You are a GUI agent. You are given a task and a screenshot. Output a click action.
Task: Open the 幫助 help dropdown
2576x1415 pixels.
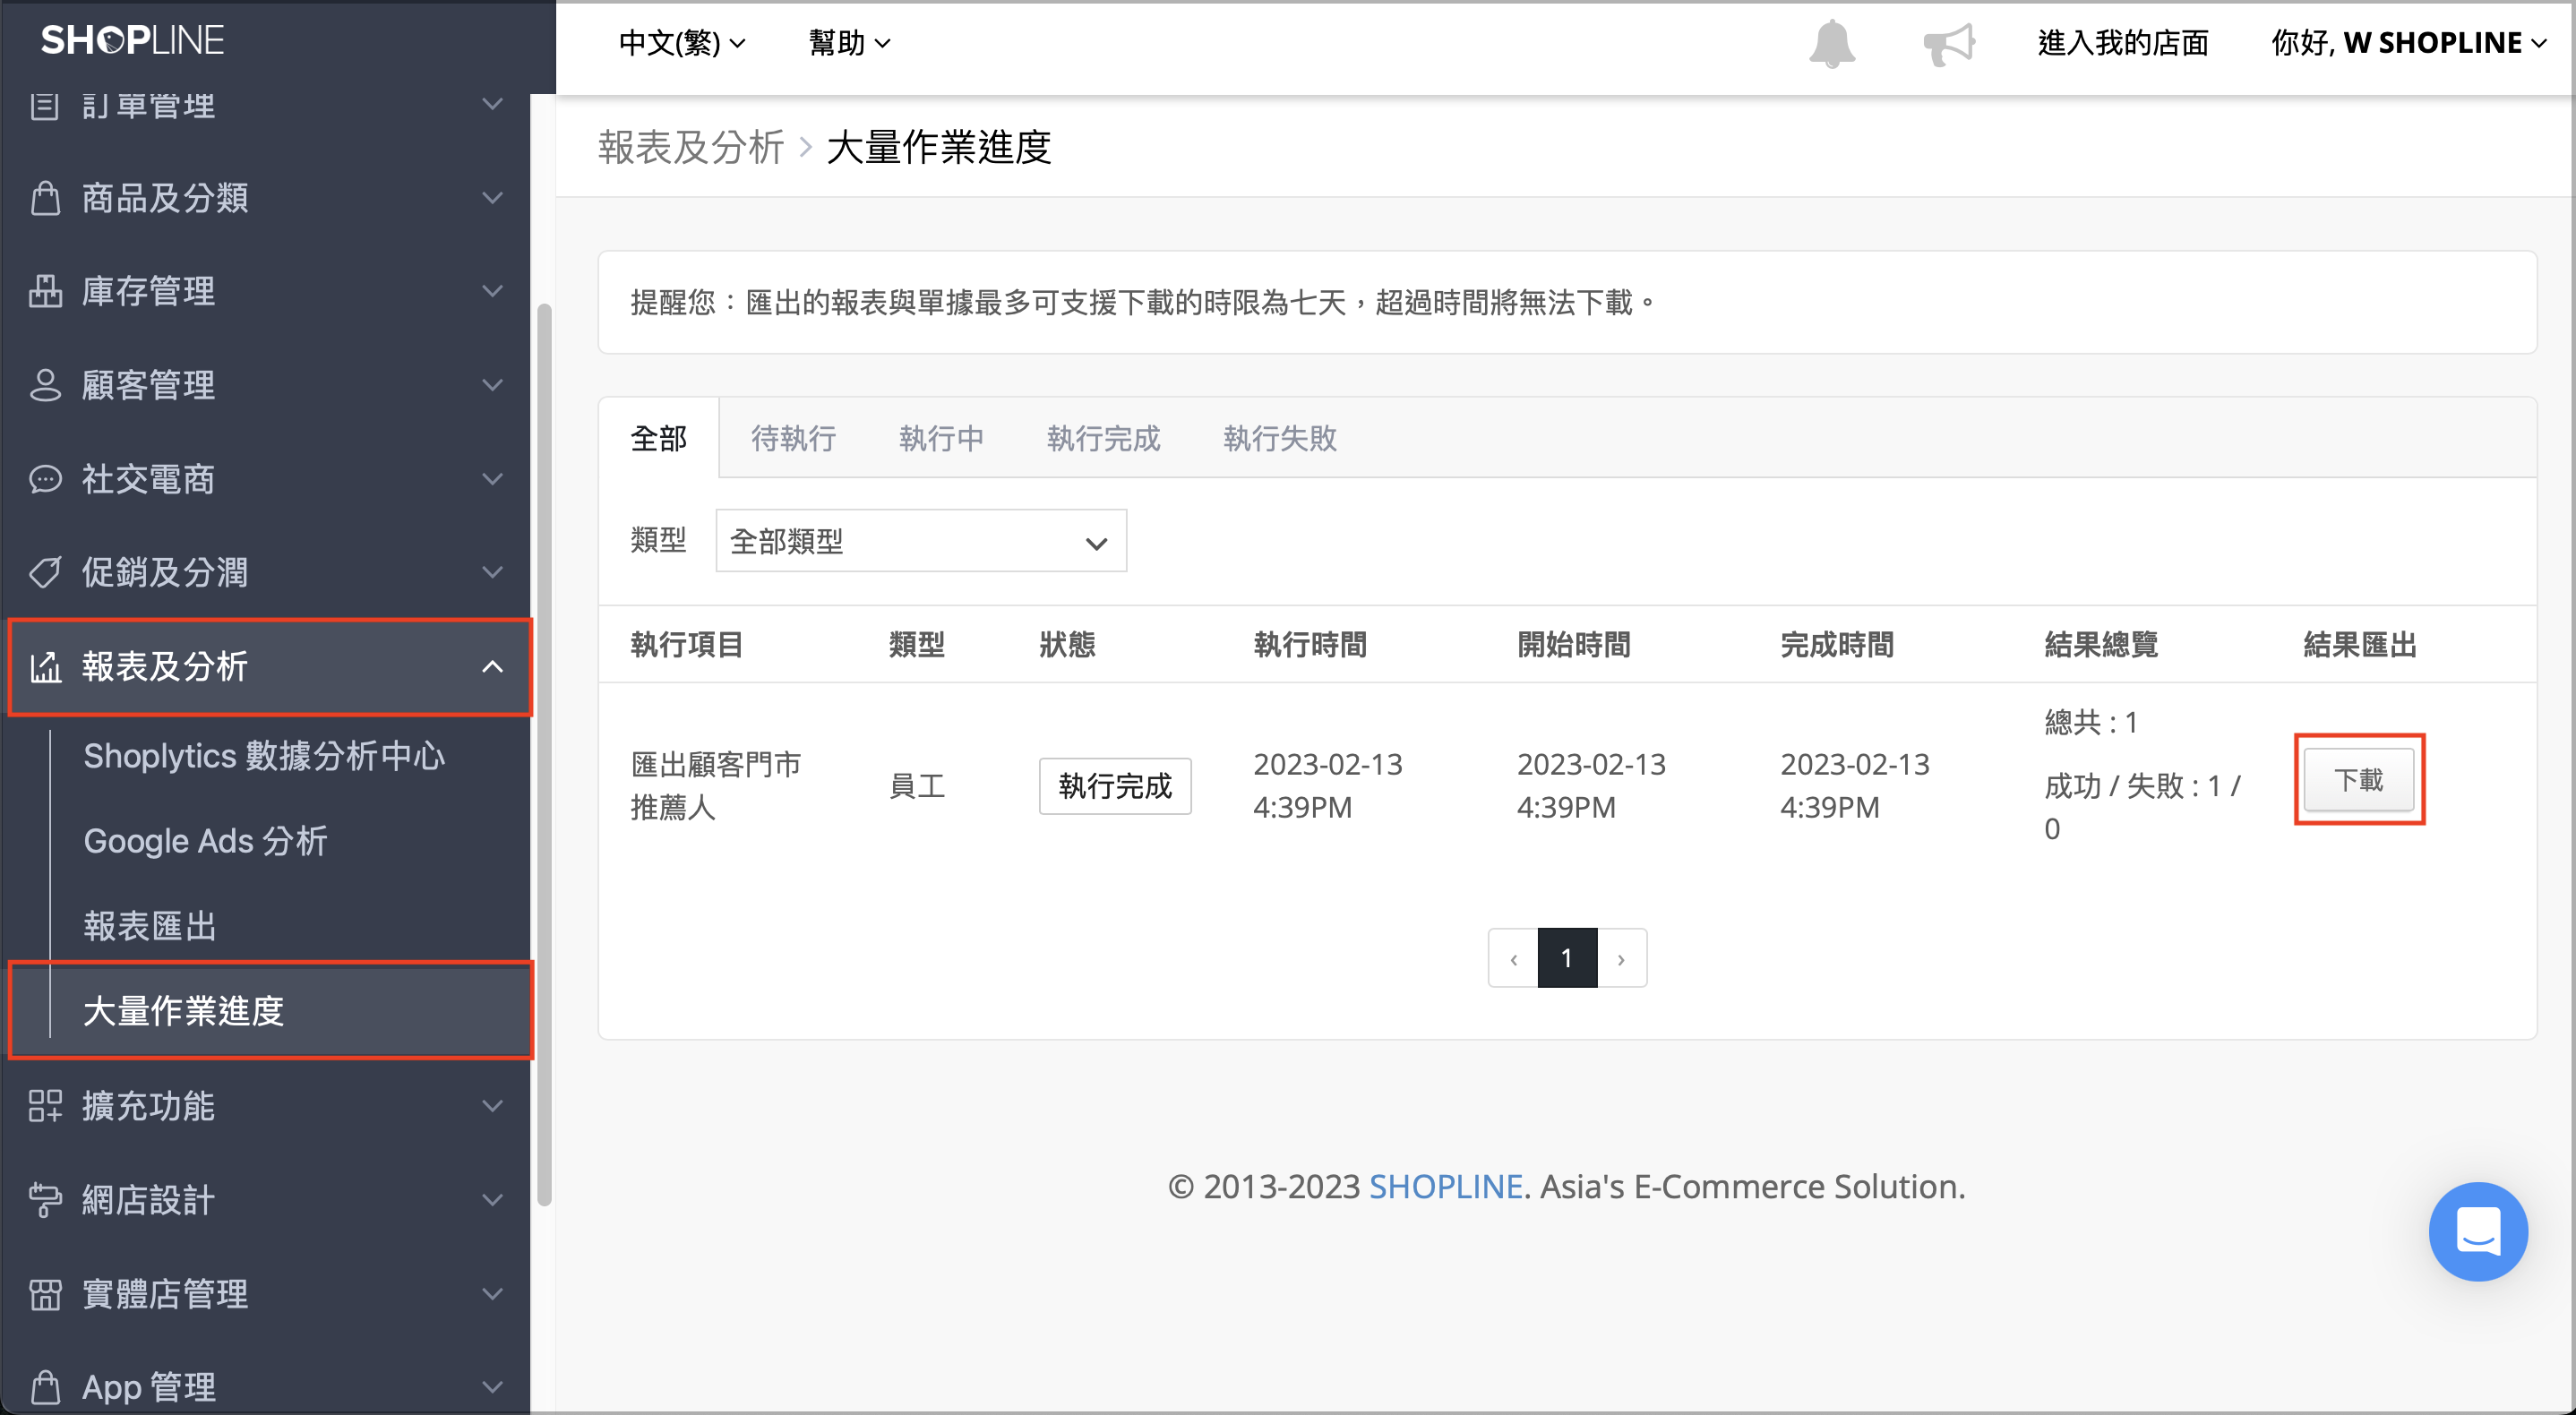[x=849, y=43]
